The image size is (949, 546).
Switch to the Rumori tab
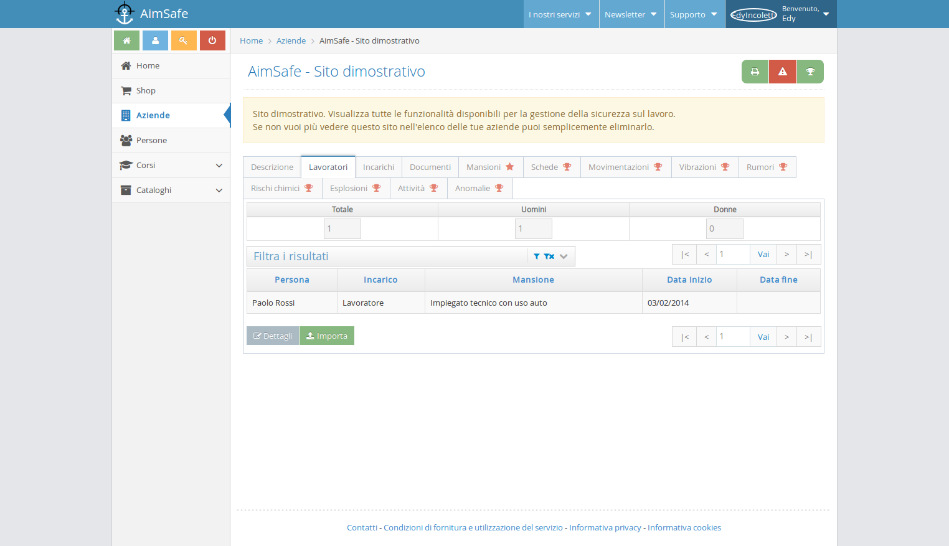pyautogui.click(x=767, y=167)
